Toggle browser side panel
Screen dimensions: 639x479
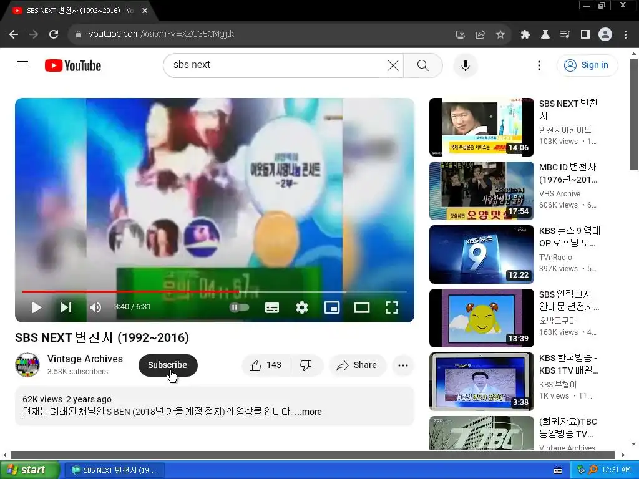point(585,35)
